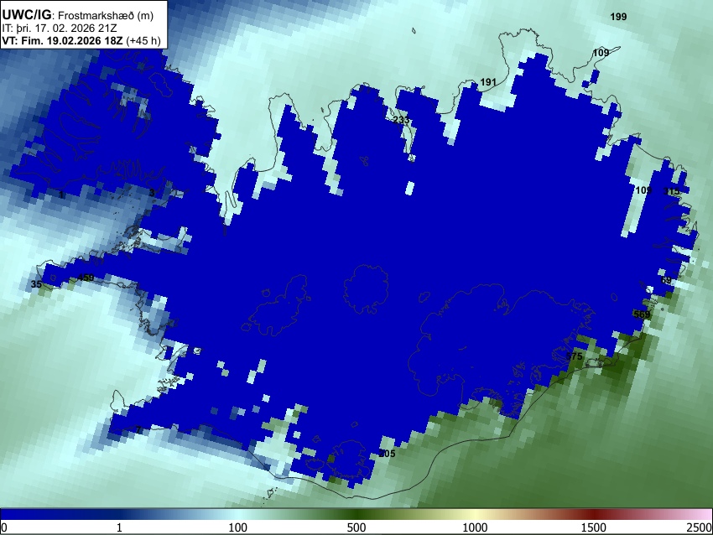The image size is (713, 535).
Task: Click the 'VT: Fim. 19.02.2026 18Z (+45 h)' line
Action: [x=81, y=40]
